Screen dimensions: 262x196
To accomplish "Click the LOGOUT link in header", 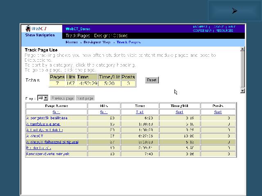I will pyautogui.click(x=219, y=27).
